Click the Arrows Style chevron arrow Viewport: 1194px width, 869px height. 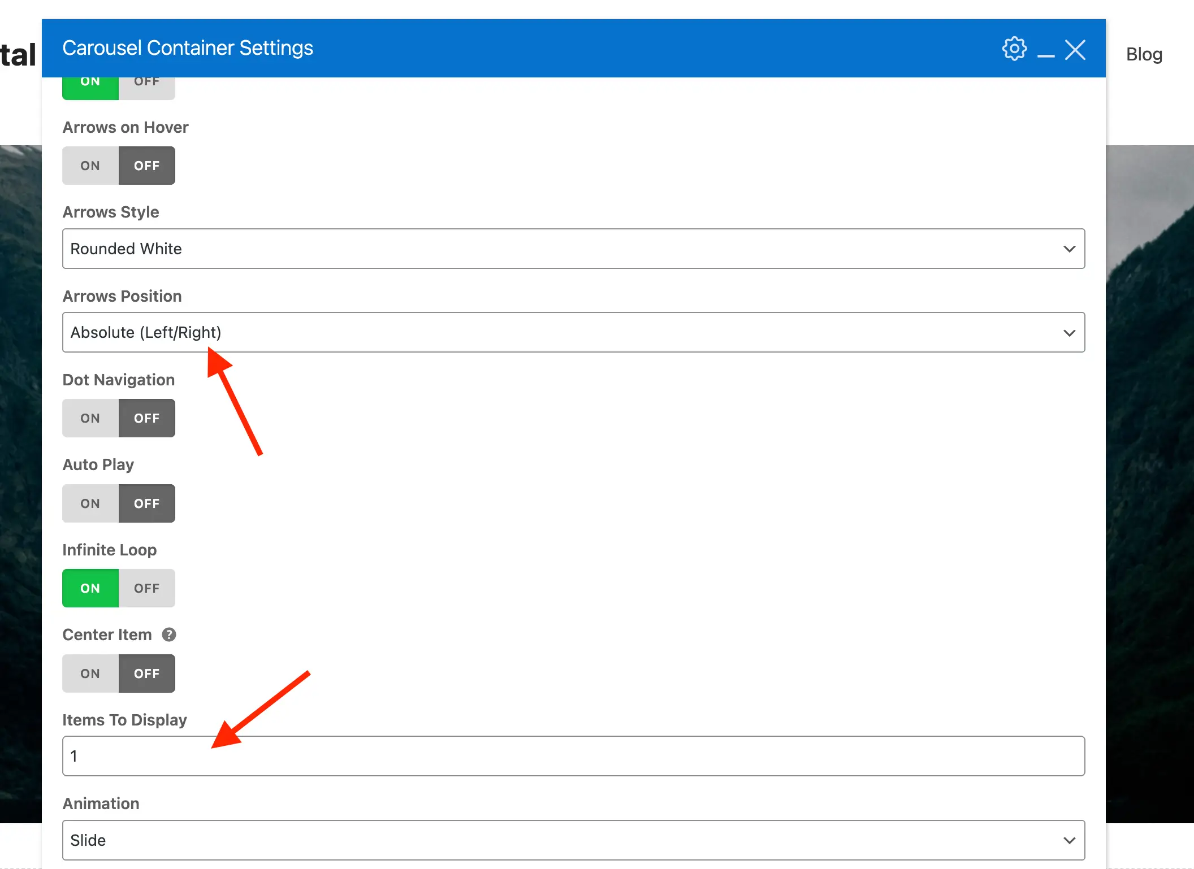(x=1068, y=249)
